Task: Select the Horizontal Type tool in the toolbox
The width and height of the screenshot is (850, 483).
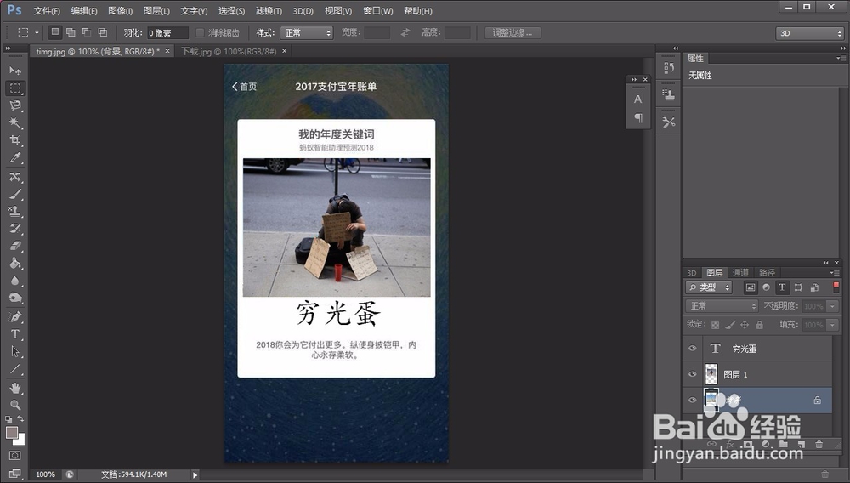Action: point(15,334)
